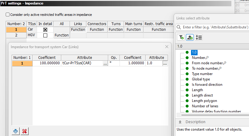
Task: Add a new impedance row with plus icon
Action: (16, 131)
